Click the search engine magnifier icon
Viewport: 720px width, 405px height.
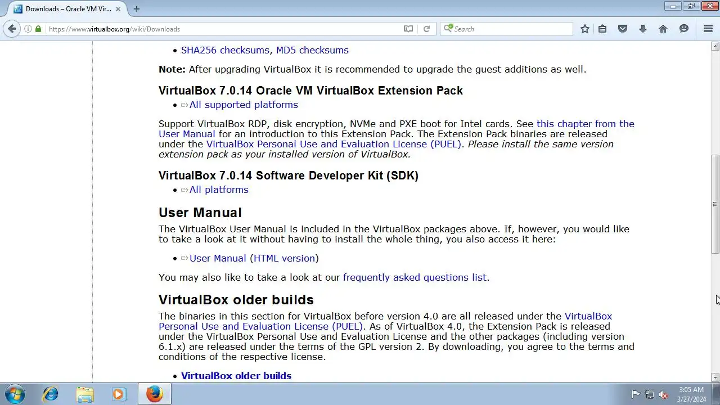click(448, 29)
